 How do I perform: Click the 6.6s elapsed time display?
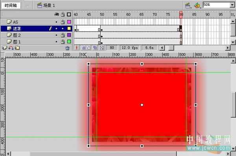tap(149, 48)
